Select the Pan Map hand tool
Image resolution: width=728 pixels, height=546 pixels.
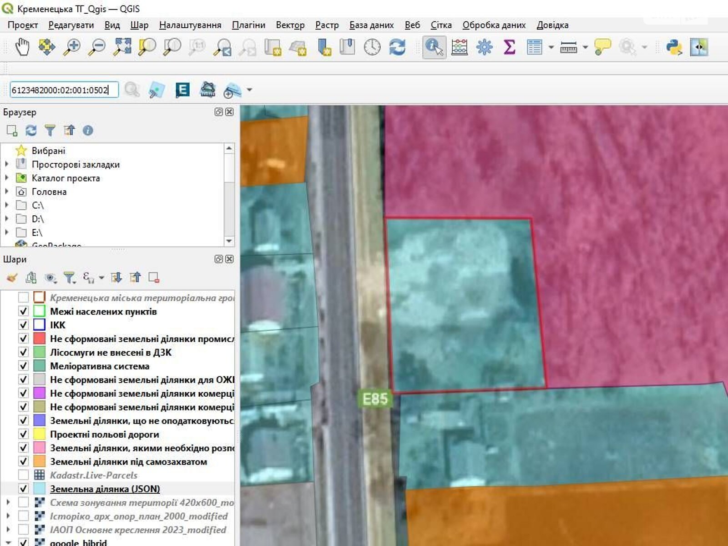coord(22,47)
